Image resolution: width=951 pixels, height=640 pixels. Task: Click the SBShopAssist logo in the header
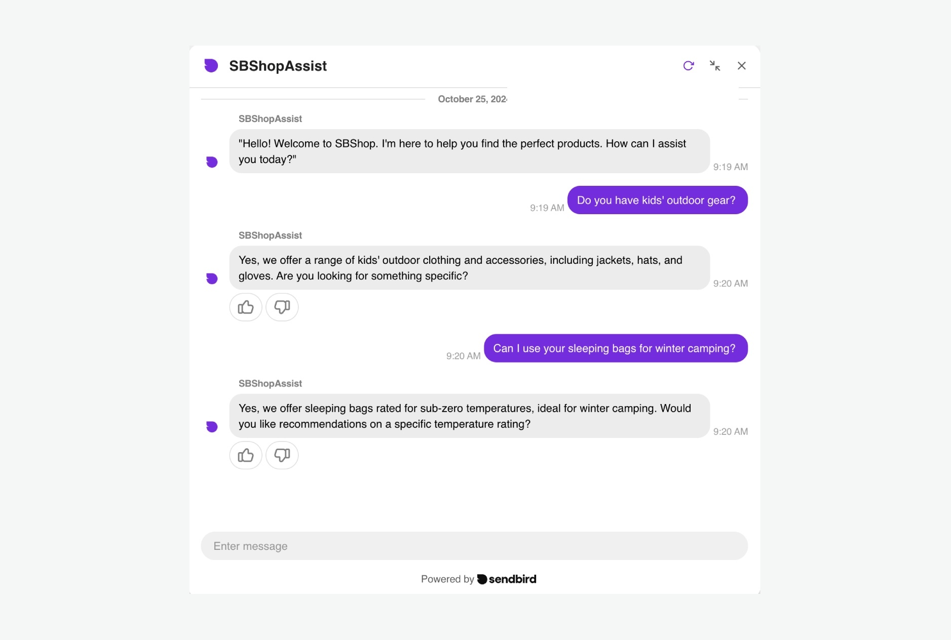[211, 65]
